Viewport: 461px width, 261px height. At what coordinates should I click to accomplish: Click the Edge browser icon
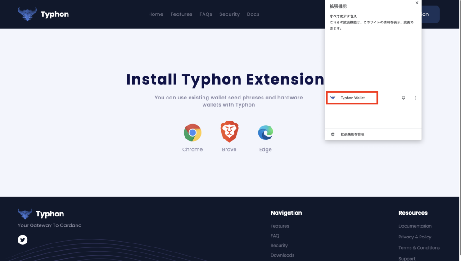266,133
